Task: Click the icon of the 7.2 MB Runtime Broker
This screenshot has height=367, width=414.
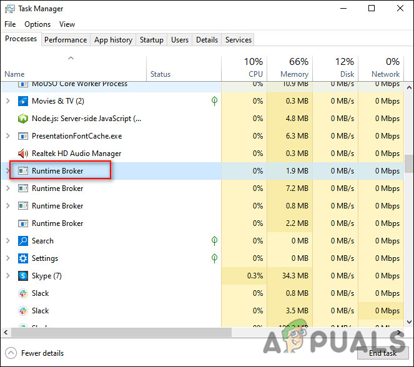Action: click(23, 188)
